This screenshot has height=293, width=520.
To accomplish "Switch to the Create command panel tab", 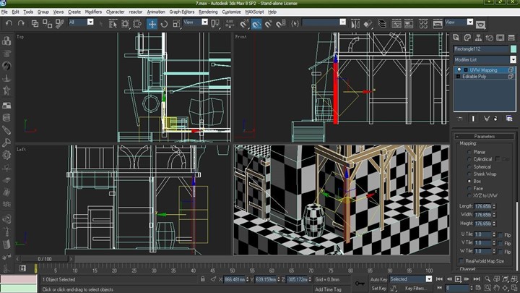I will pyautogui.click(x=456, y=38).
